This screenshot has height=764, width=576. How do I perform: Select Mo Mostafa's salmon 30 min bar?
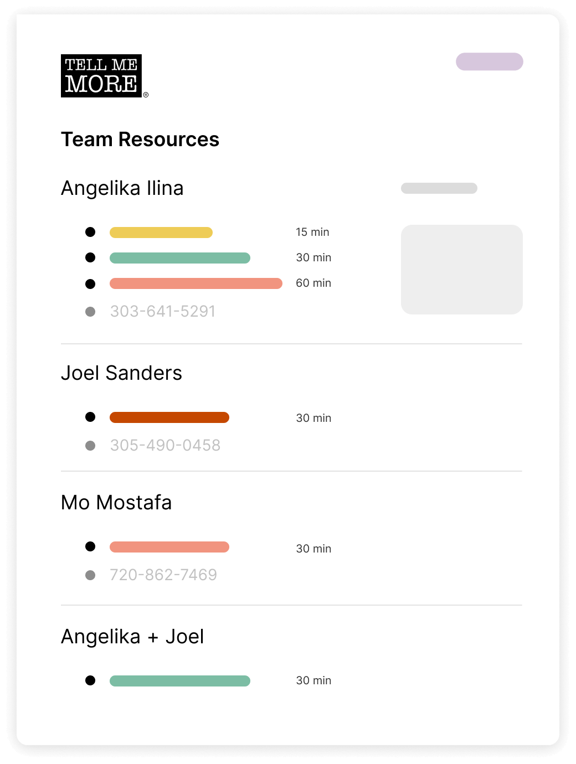point(169,547)
